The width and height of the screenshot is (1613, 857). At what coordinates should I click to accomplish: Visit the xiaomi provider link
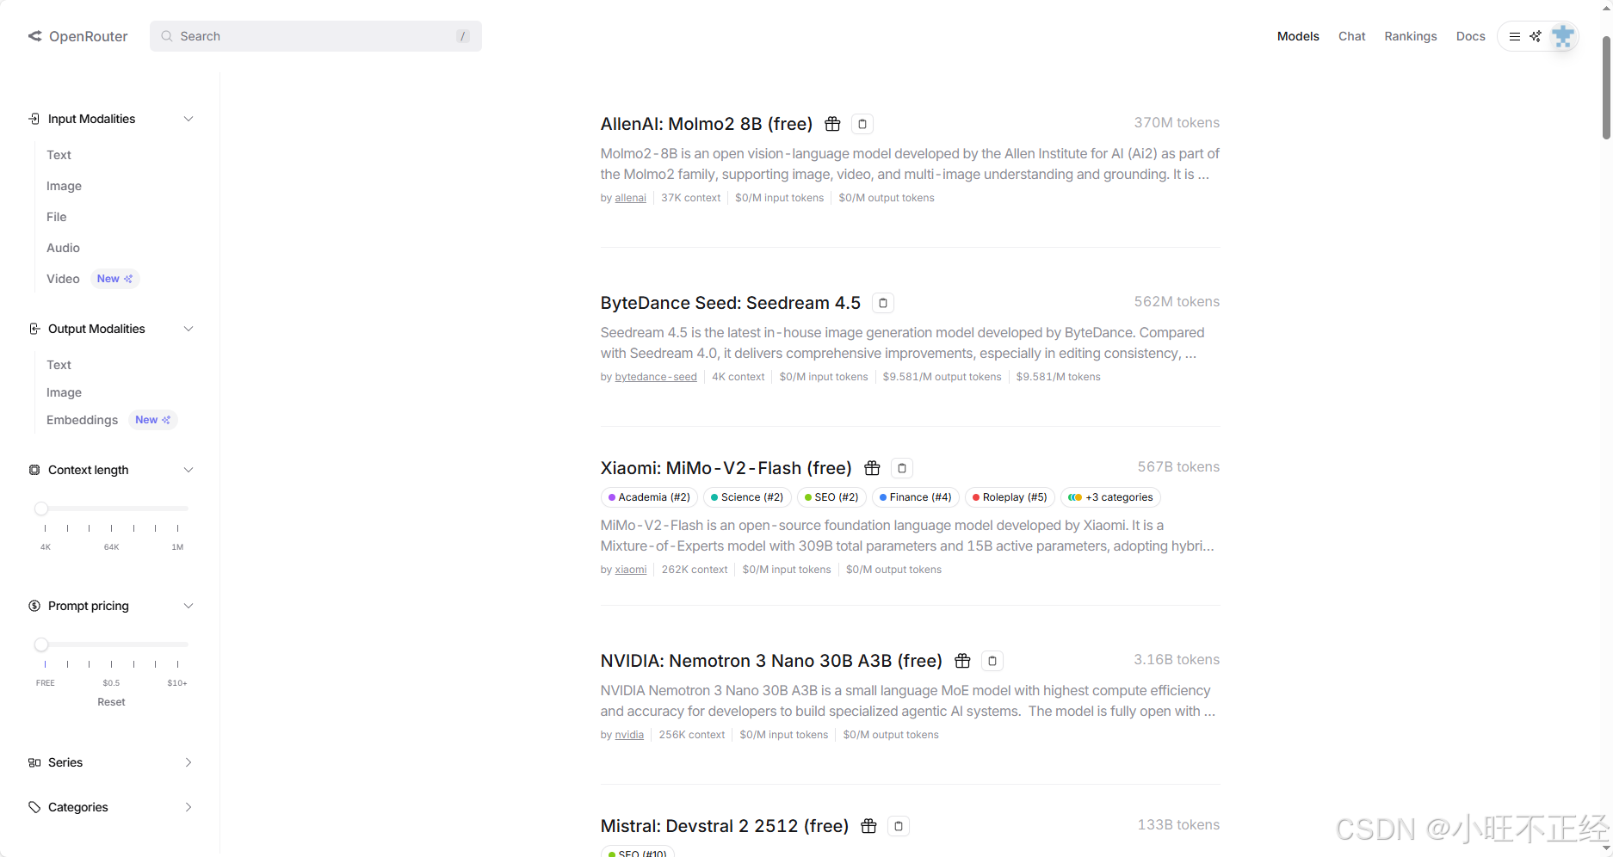pyautogui.click(x=631, y=570)
